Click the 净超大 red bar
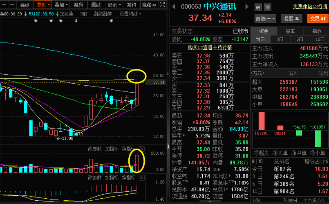This screenshot has width=329, height=204. coord(262,121)
